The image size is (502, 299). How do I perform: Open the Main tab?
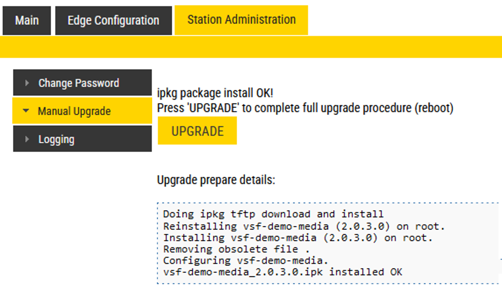(x=27, y=20)
